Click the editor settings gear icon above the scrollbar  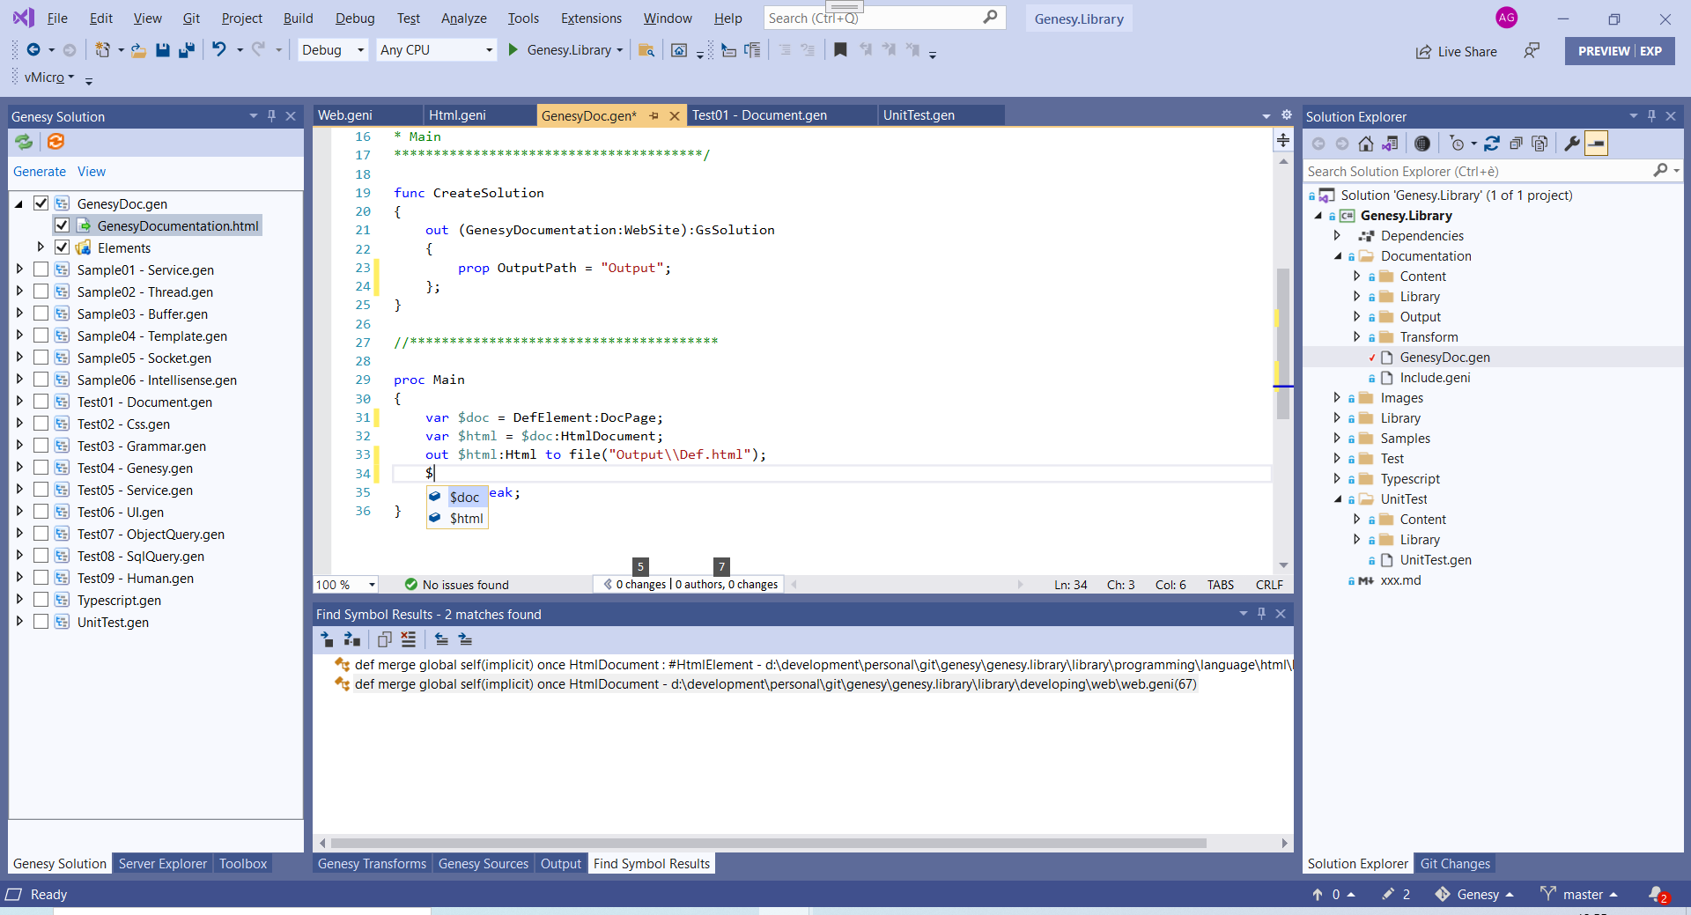(x=1286, y=115)
